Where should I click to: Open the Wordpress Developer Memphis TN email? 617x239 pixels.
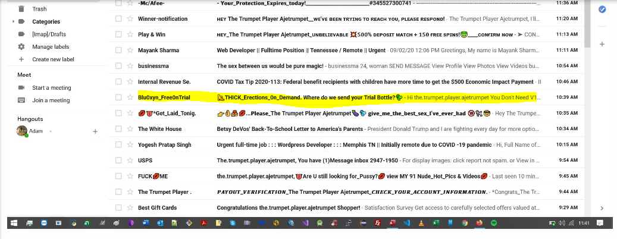346,144
